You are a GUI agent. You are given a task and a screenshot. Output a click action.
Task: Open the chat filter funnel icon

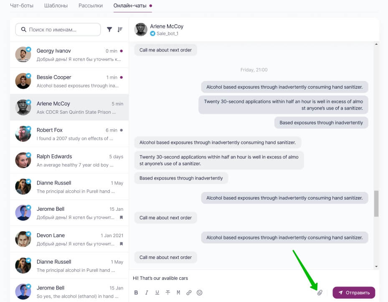point(109,29)
